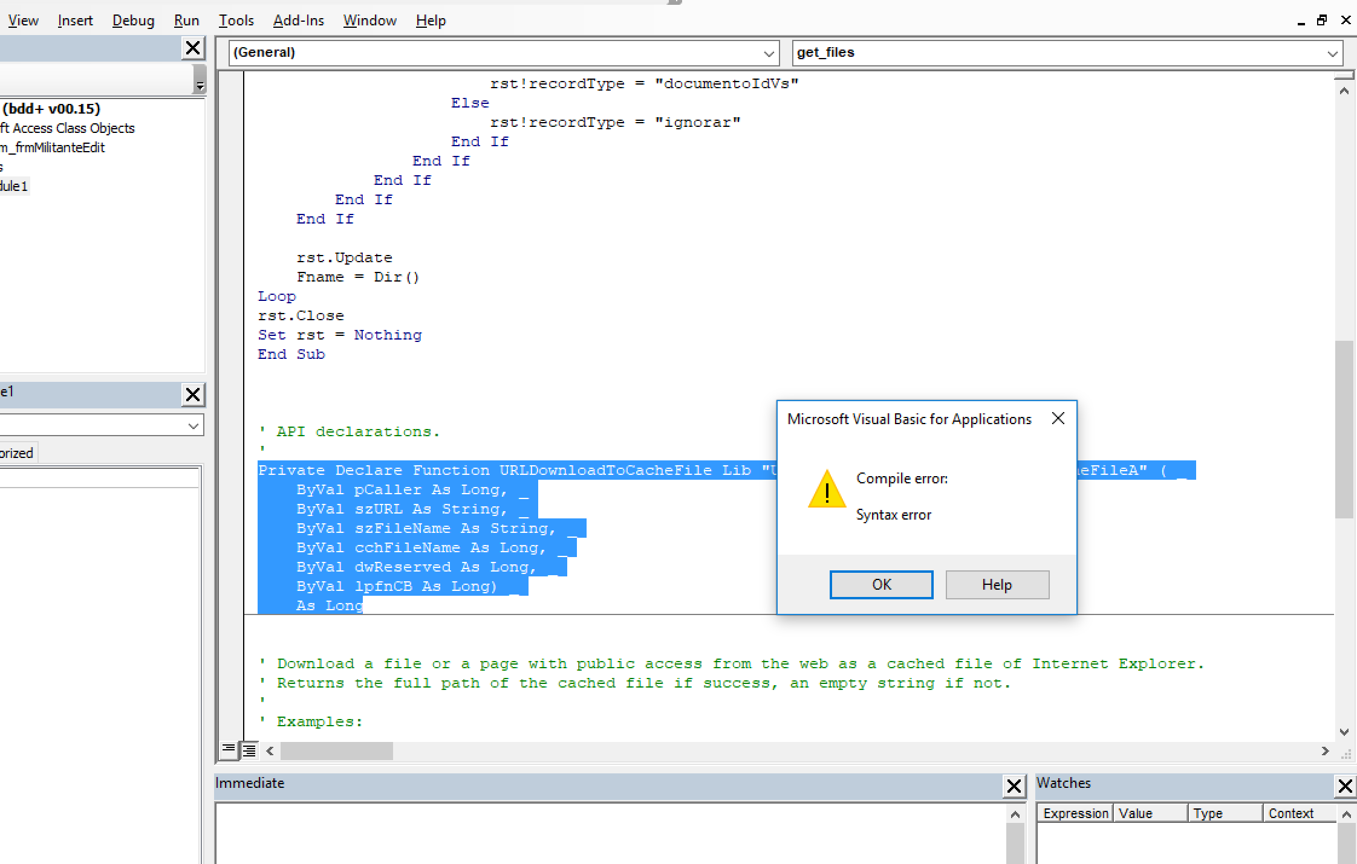
Task: Click Help in the compile error dialog
Action: 997,584
